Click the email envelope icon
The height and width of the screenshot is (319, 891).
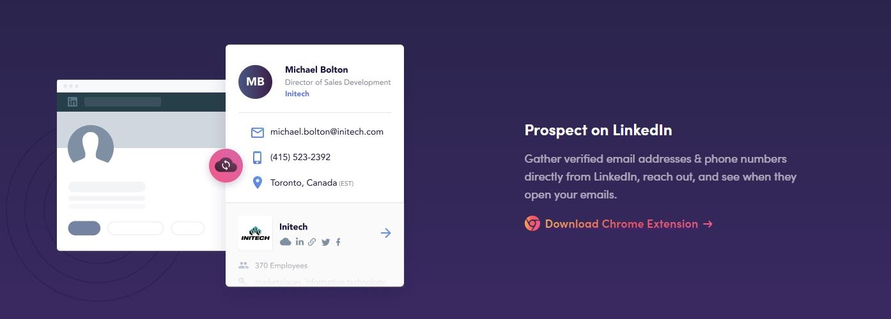[258, 133]
